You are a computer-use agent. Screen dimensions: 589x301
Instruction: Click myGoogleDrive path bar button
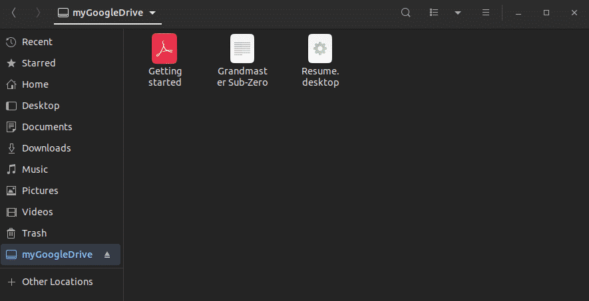coord(107,13)
